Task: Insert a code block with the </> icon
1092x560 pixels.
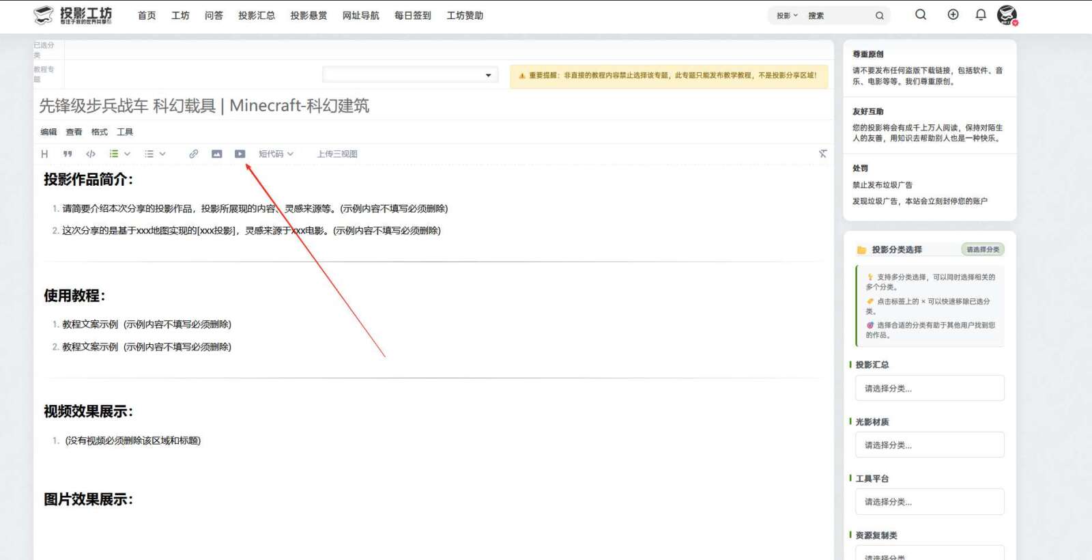Action: pyautogui.click(x=91, y=154)
